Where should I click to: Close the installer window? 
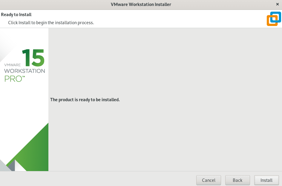pyautogui.click(x=278, y=4)
